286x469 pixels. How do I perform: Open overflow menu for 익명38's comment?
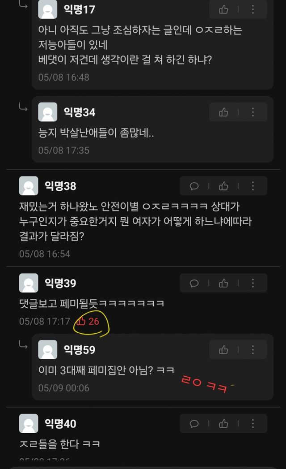tap(253, 186)
